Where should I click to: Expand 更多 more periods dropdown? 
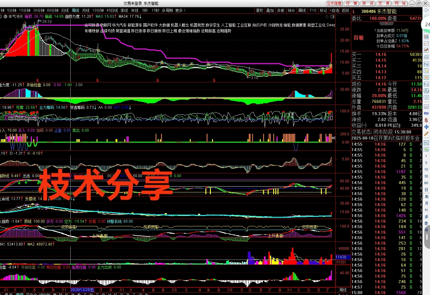(x=180, y=10)
